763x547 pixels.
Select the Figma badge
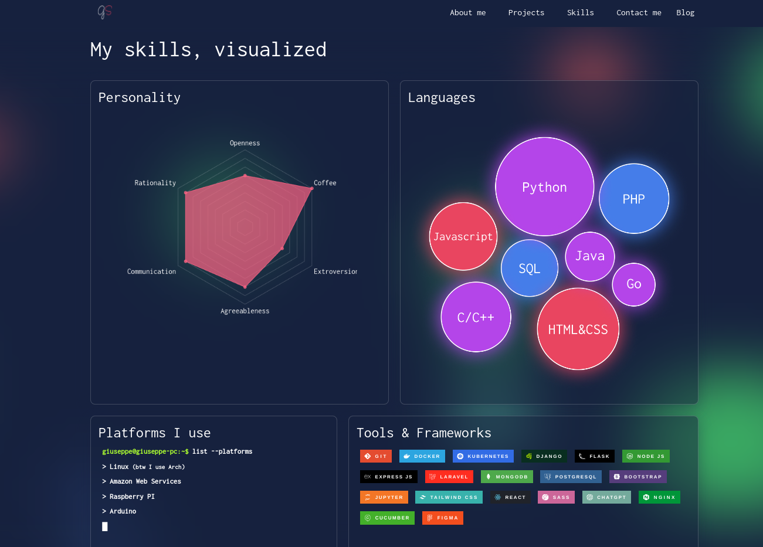(x=442, y=518)
